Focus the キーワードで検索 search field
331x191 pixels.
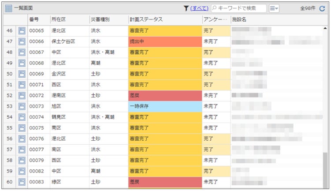tap(239, 8)
